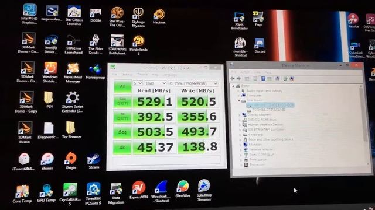Open the iTunes6464 installer icon
The image size is (375, 210).
[23, 162]
